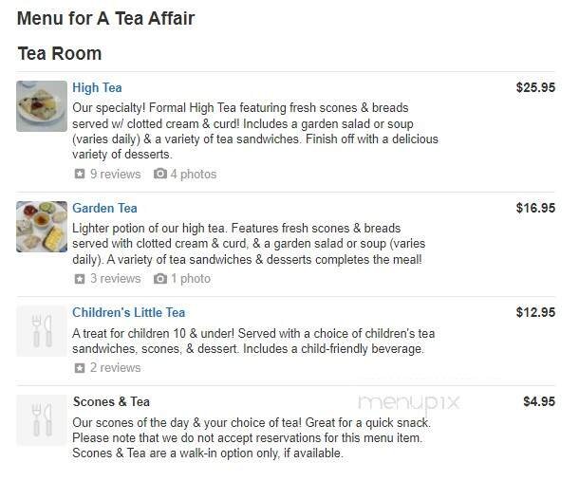Open the Garden Tea menu item link
Image resolution: width=579 pixels, height=481 pixels.
[x=104, y=208]
